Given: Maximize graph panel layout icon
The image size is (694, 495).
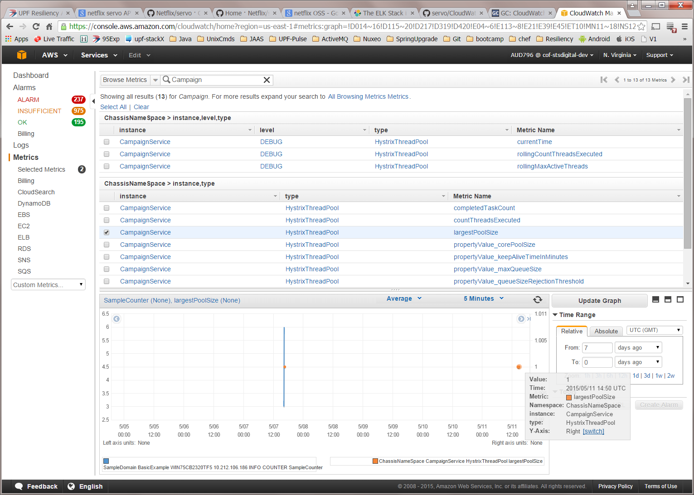Looking at the screenshot, I should [x=680, y=299].
